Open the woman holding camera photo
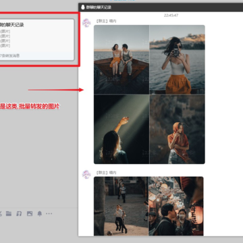This screenshot has height=243, width=243. click(x=178, y=59)
